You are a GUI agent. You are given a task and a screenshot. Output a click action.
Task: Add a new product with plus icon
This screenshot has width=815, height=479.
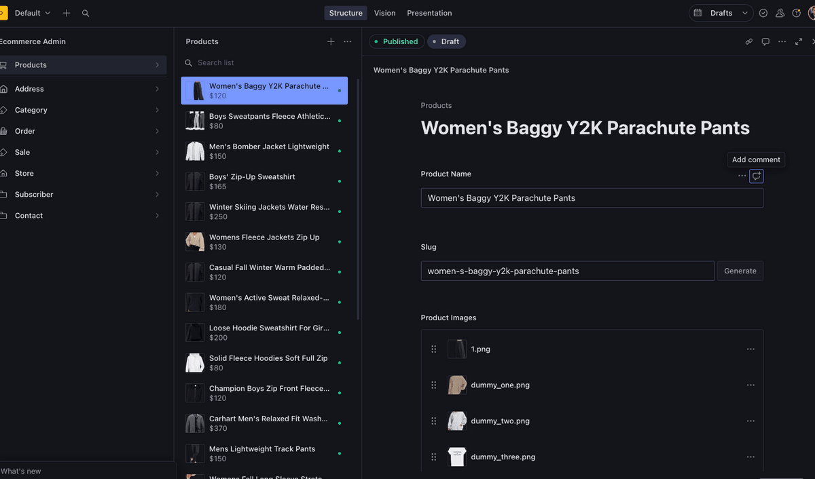click(331, 41)
